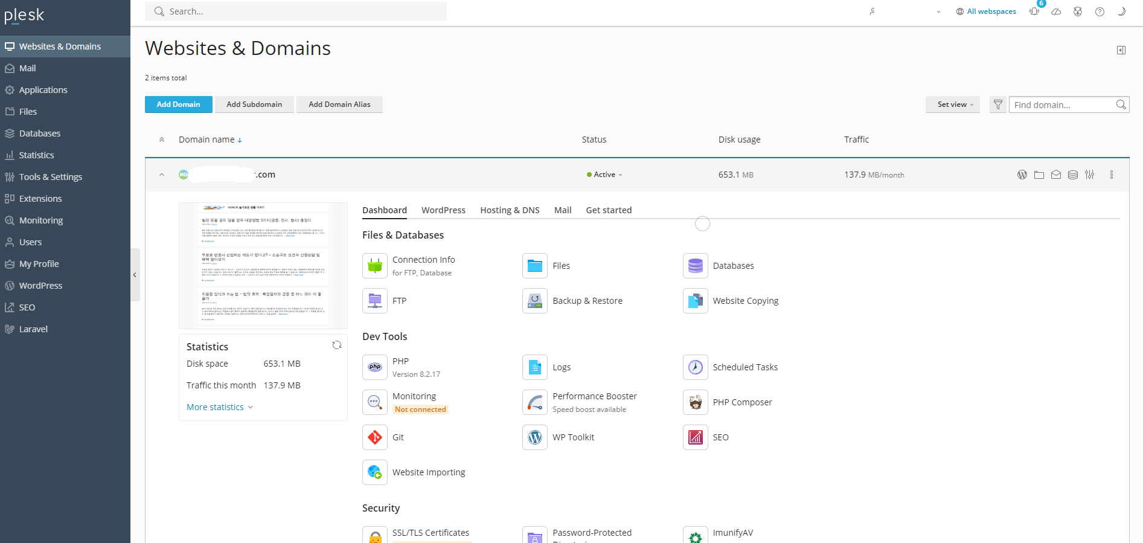Screen dimensions: 1143x543
Task: Collapse all domains with header chevron
Action: coord(162,140)
